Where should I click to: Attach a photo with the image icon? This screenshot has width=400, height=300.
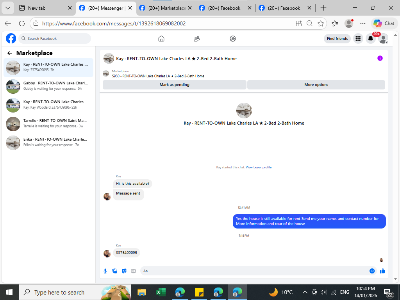pos(115,271)
